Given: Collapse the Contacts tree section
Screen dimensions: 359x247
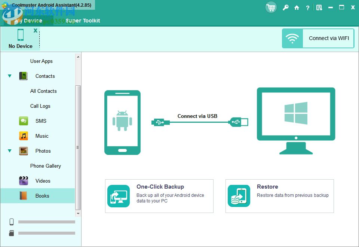Looking at the screenshot, I should [9, 76].
